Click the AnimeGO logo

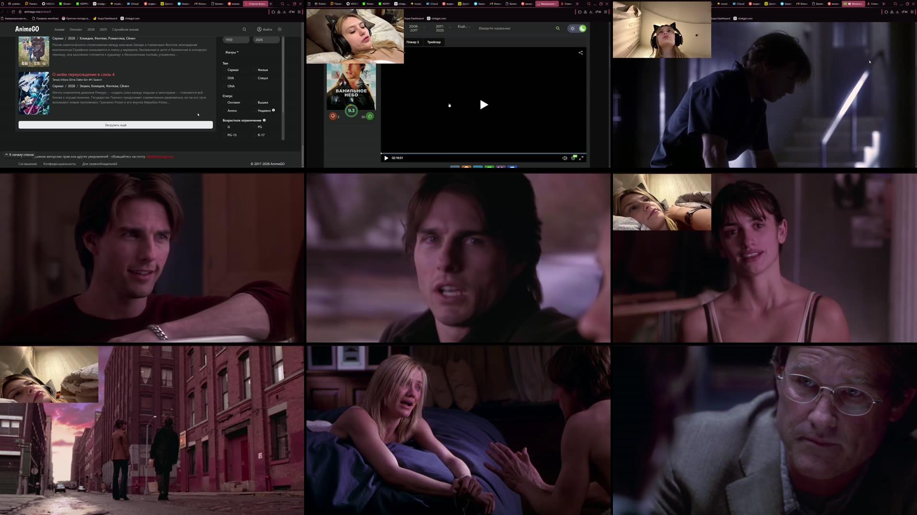pos(27,29)
